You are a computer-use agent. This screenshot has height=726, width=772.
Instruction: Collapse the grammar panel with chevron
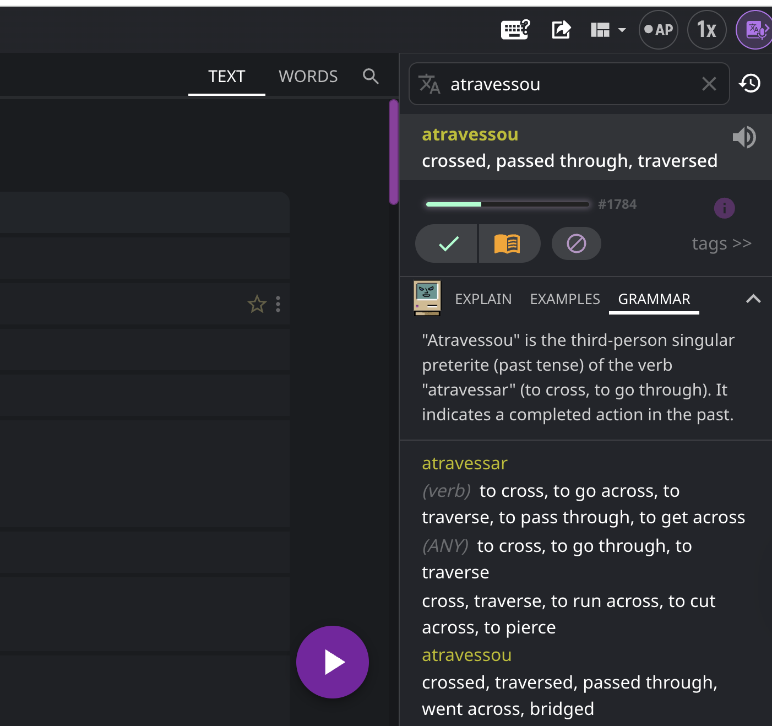[x=753, y=299]
